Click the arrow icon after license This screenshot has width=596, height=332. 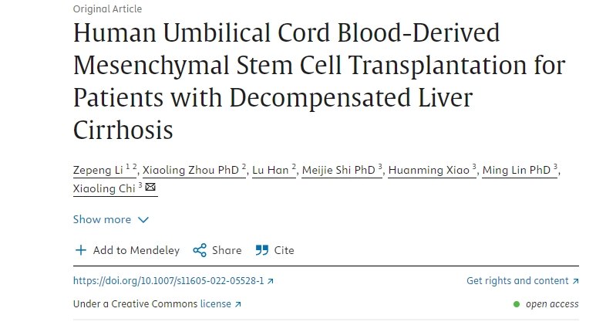[237, 304]
